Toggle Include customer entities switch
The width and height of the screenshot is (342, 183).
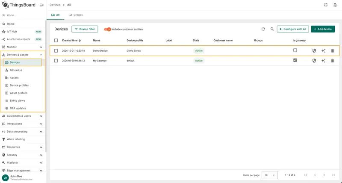(x=107, y=29)
